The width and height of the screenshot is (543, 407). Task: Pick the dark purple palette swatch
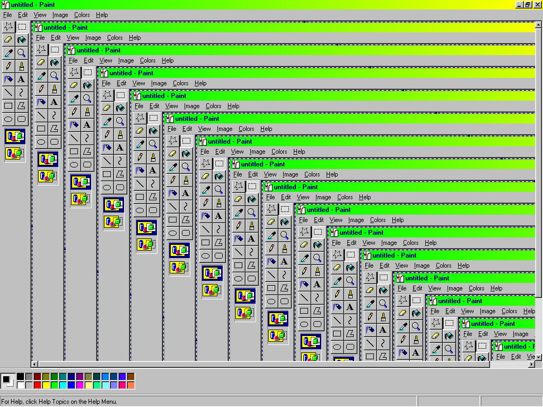[80, 377]
